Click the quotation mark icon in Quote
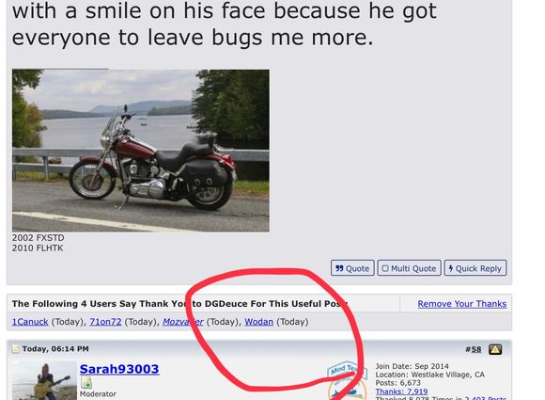Screen dimensions: 545x400 coord(339,268)
